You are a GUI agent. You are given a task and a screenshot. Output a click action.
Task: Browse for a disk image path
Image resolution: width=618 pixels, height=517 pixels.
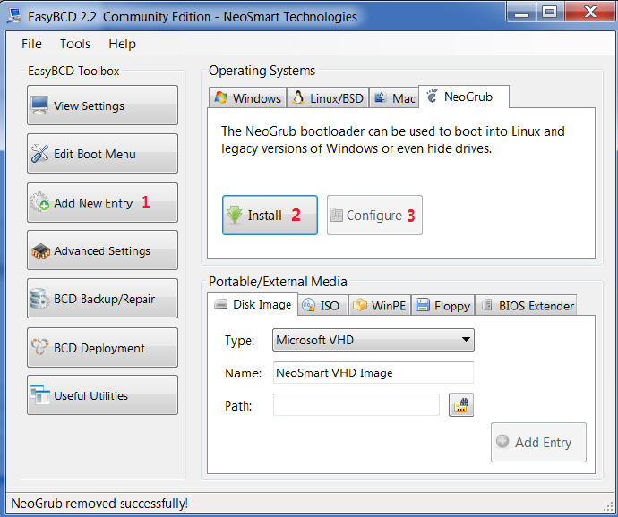[x=461, y=405]
